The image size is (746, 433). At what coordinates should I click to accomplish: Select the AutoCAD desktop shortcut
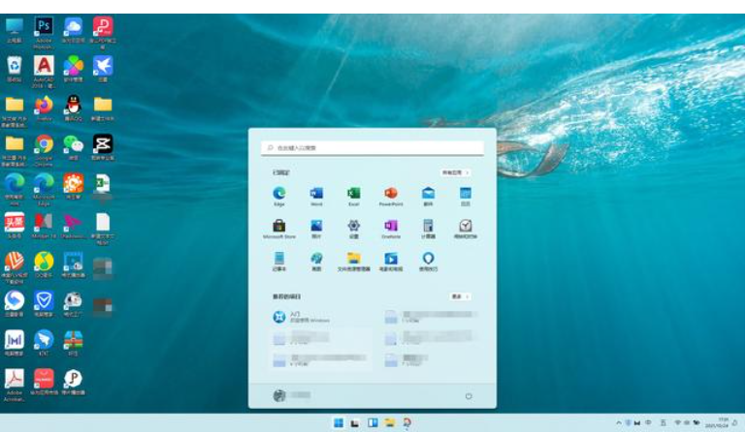44,72
